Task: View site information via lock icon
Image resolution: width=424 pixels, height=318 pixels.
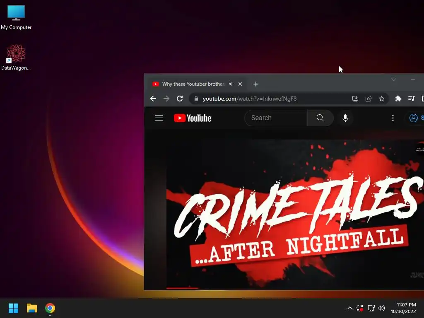Action: tap(196, 99)
